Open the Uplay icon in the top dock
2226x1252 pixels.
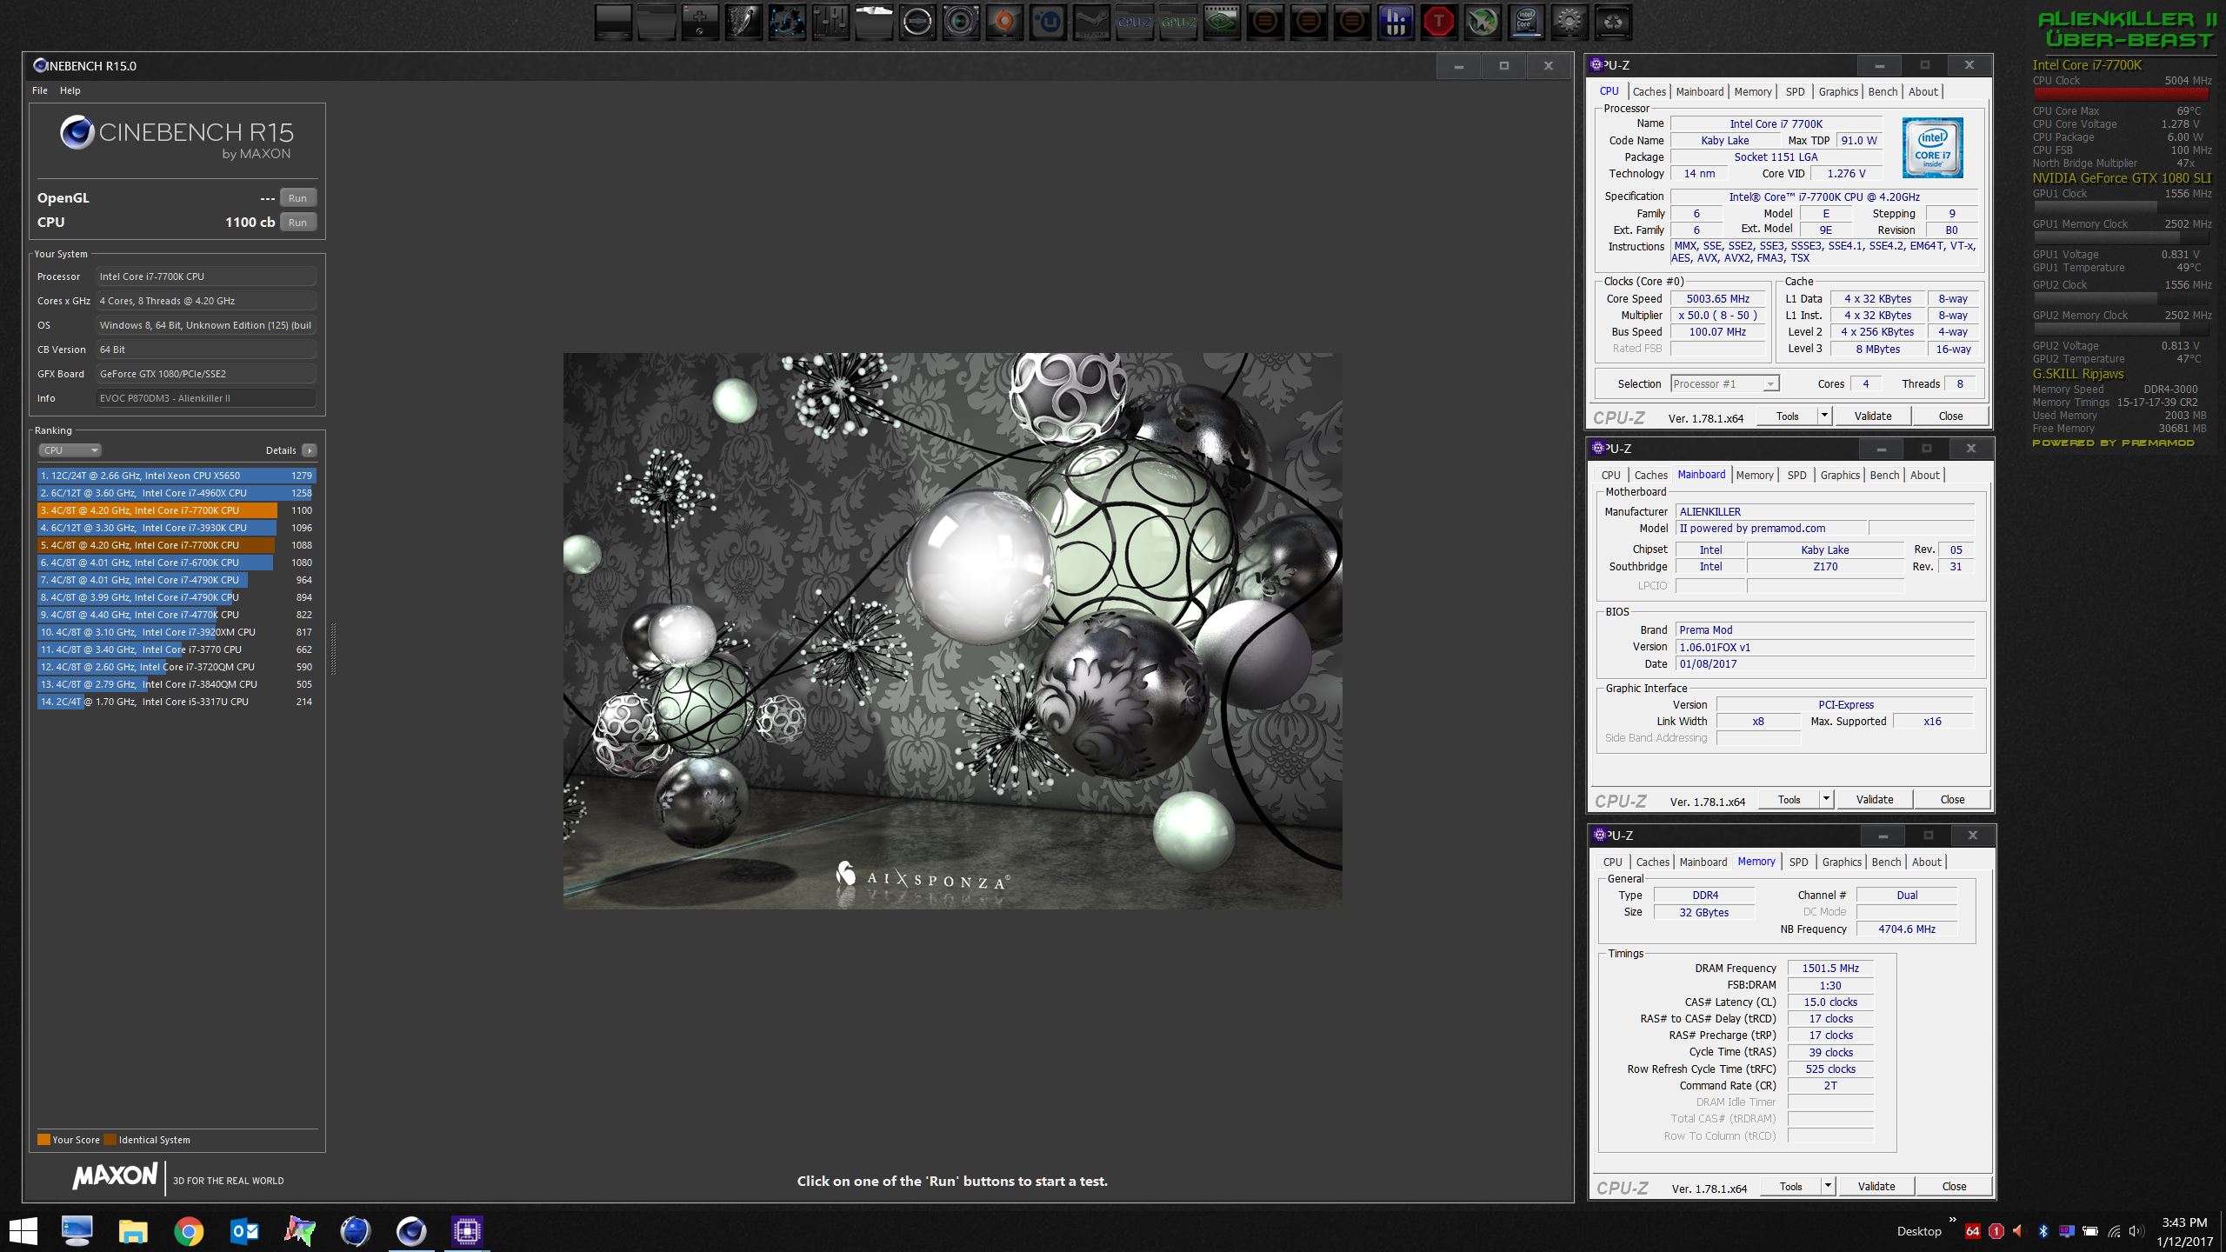click(x=1048, y=22)
